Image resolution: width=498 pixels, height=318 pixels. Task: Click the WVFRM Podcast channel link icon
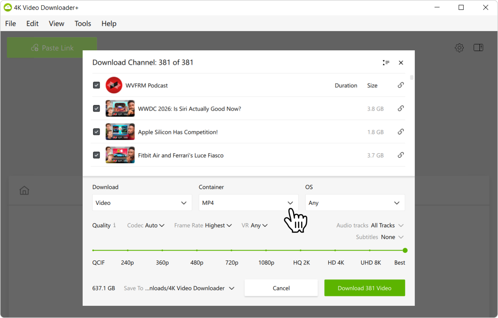pos(401,85)
